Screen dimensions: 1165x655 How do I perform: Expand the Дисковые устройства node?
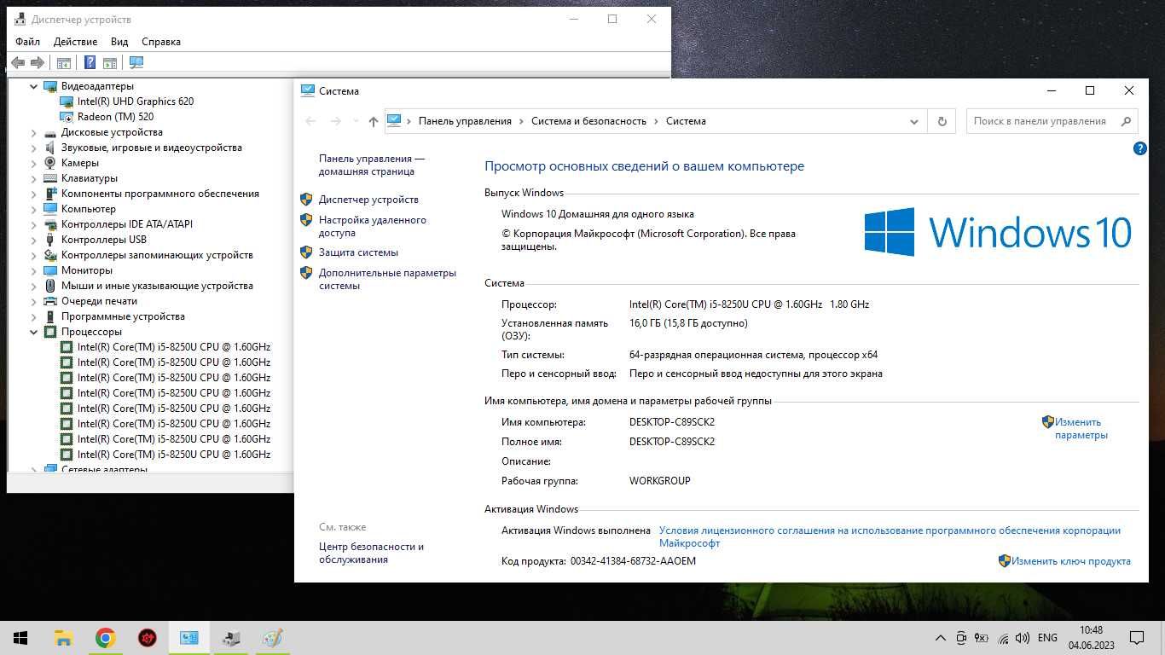click(34, 132)
